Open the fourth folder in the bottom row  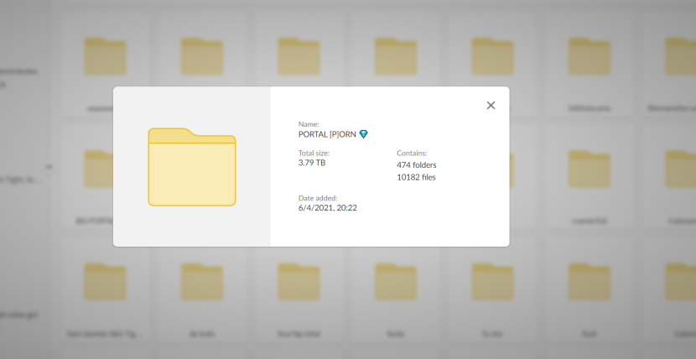pyautogui.click(x=396, y=282)
